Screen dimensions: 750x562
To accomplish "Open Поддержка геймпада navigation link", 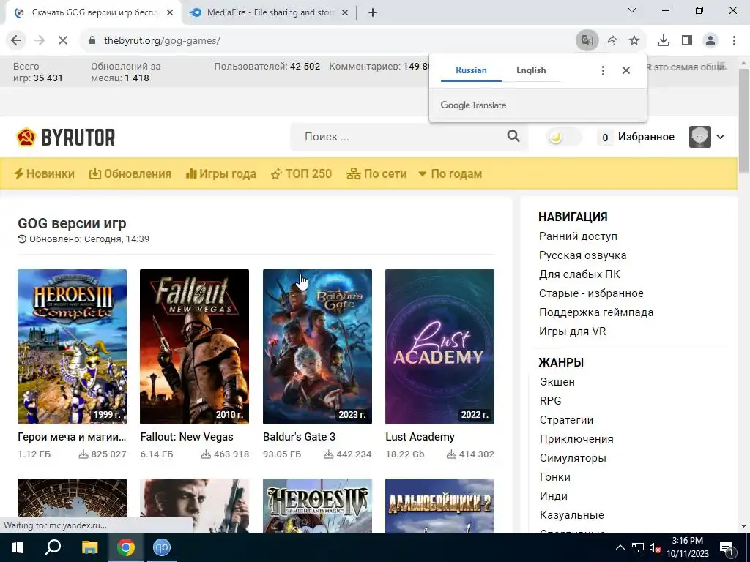I will coord(596,312).
